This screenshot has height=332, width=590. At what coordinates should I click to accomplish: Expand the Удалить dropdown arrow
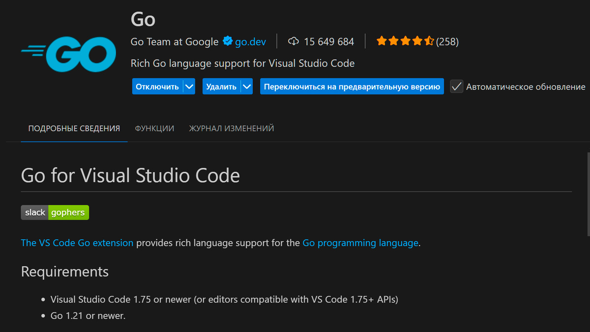247,86
